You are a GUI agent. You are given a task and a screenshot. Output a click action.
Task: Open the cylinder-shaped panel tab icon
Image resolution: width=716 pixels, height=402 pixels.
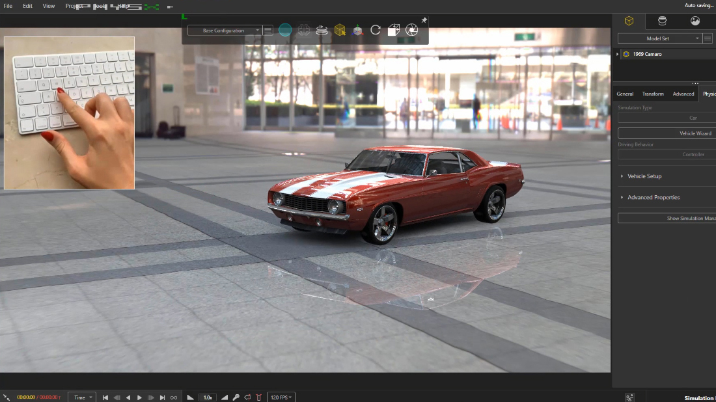pos(662,21)
